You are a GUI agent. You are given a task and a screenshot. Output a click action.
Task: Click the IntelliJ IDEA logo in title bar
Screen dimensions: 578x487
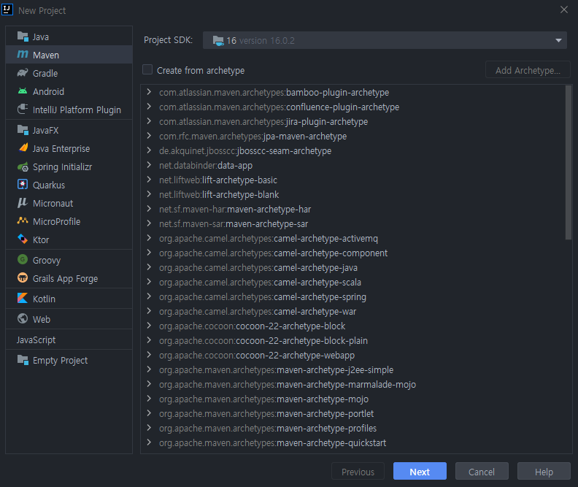click(7, 9)
